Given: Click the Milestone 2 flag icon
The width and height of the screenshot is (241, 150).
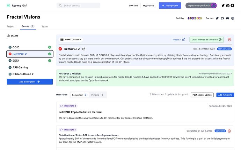Looking at the screenshot, I should (x=61, y=106).
